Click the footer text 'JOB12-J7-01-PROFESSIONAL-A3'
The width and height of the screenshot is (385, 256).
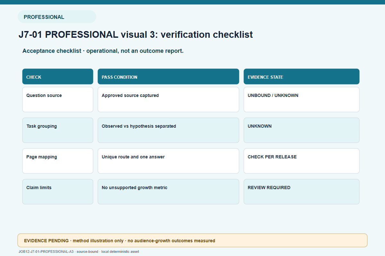click(46, 252)
